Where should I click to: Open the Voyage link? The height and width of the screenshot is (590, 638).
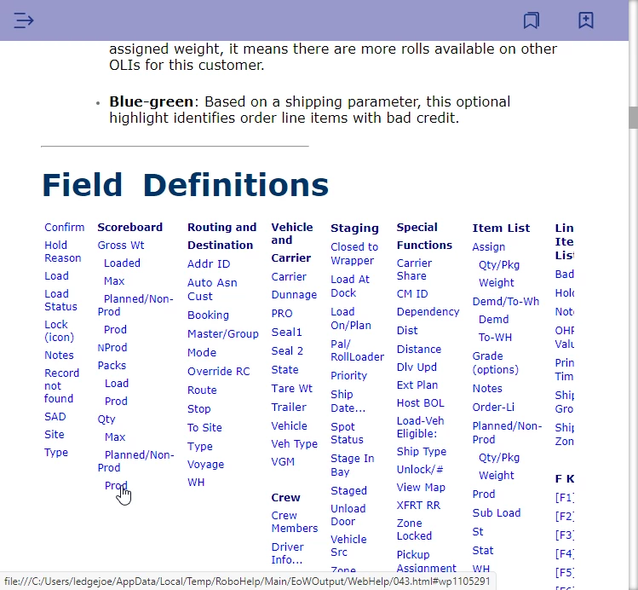coord(205,465)
